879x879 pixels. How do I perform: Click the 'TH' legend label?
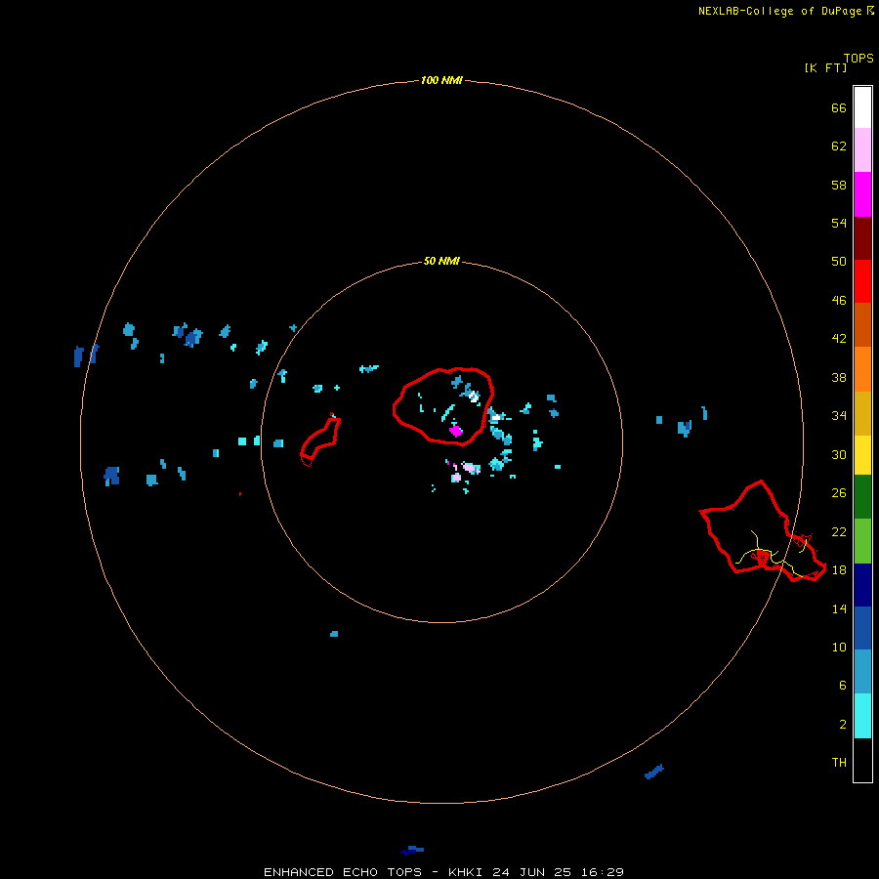(839, 762)
